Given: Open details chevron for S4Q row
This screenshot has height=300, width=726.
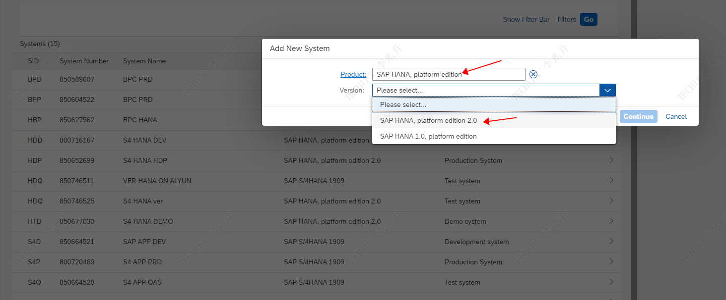Looking at the screenshot, I should click(611, 282).
